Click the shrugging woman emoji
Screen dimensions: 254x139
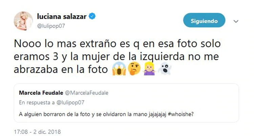(x=149, y=69)
